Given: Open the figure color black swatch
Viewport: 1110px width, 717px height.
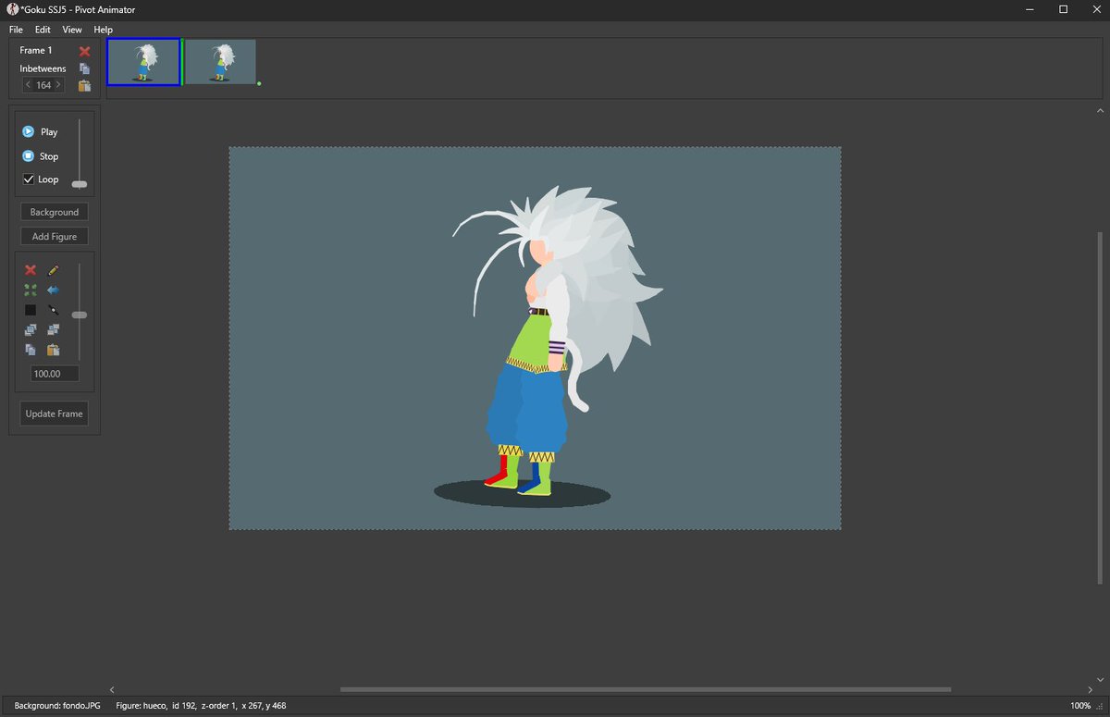Looking at the screenshot, I should coord(31,310).
